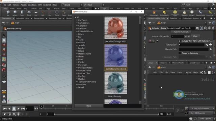This screenshot has height=121, width=216.
Task: Open the Build desktop dropdown
Action: point(72,5)
